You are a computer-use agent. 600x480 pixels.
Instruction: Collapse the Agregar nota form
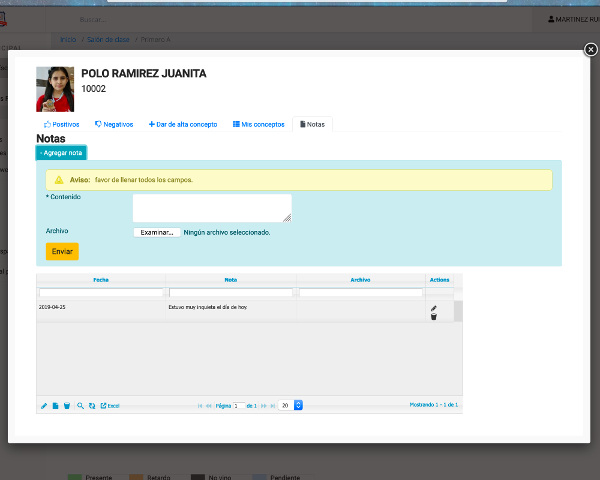pyautogui.click(x=61, y=153)
